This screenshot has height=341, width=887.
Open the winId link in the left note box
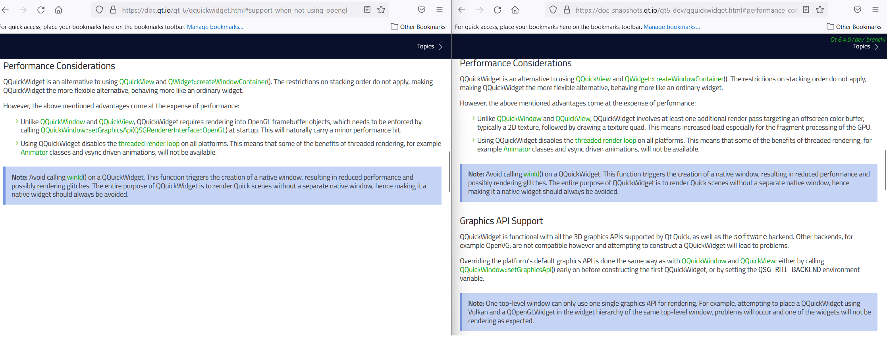tap(75, 177)
